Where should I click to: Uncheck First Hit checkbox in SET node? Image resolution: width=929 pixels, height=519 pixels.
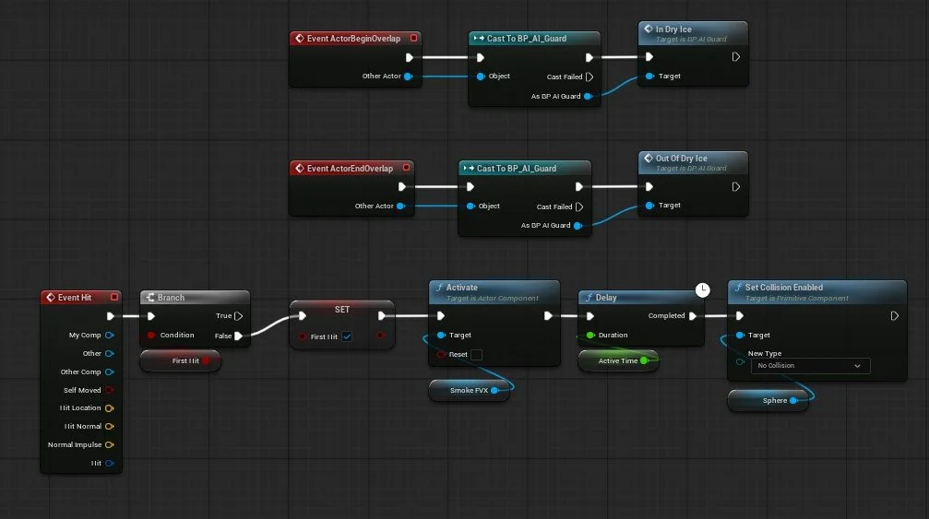347,336
